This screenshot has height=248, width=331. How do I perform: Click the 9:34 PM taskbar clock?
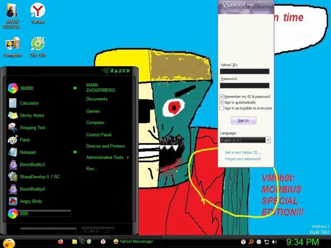tap(302, 242)
